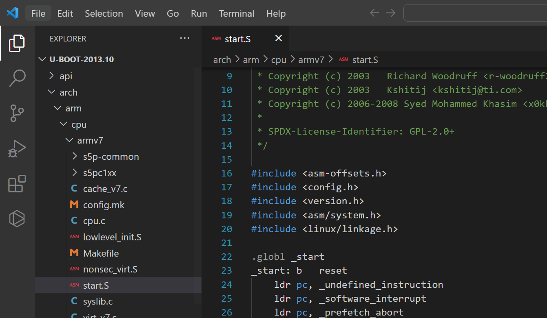This screenshot has height=318, width=547.
Task: Expand the api folder
Action: point(51,76)
